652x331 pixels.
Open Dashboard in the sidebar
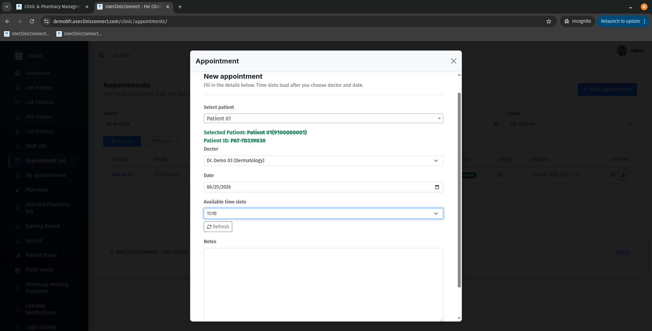(38, 73)
